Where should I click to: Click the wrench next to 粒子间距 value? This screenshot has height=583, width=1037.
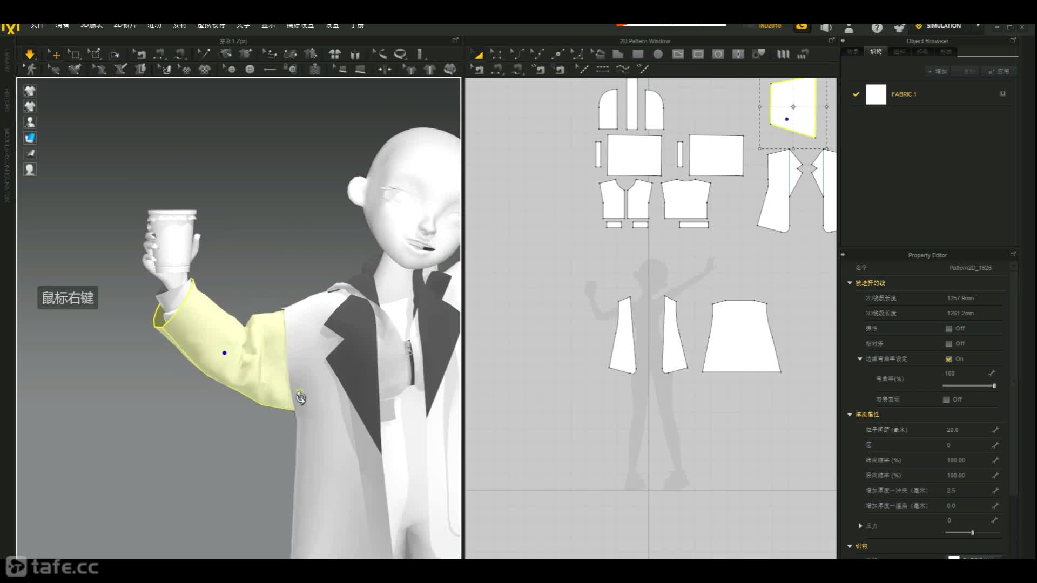[x=995, y=430]
